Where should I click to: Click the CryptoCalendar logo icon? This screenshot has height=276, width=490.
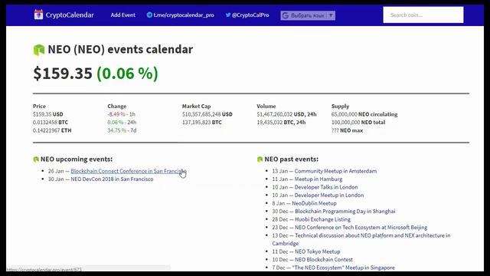[38, 15]
